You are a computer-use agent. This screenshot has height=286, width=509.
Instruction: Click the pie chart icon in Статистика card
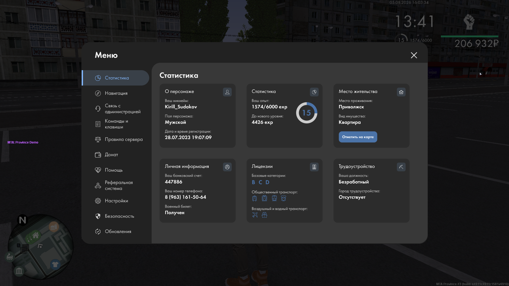(x=314, y=92)
